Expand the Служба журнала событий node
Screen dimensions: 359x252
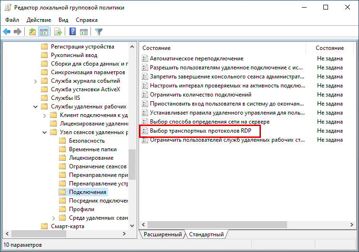pyautogui.click(x=36, y=81)
